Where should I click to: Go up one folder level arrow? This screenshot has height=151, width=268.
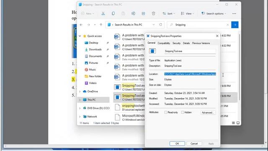101,25
